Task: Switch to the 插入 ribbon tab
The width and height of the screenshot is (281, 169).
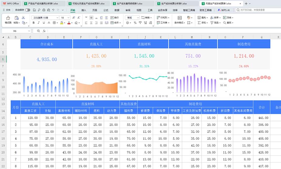Action: tap(84, 10)
